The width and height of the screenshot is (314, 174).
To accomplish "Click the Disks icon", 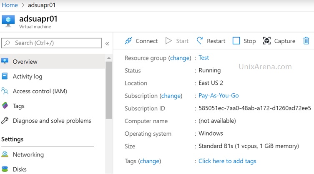I will [x=5, y=169].
